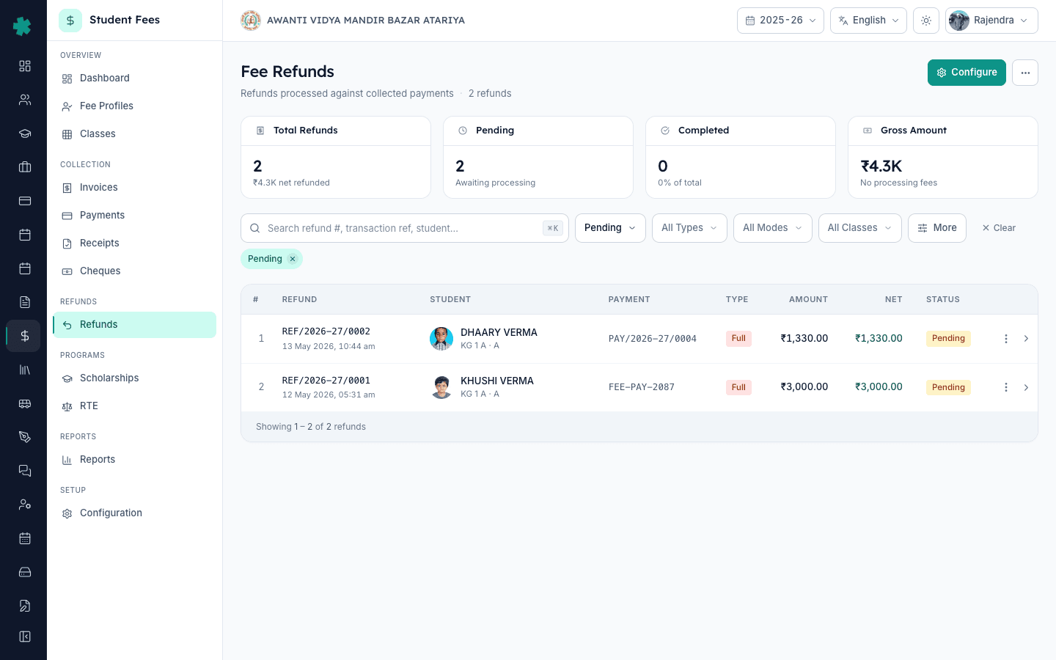Screen dimensions: 1056x660
Task: Clear all filters with the Clear button
Action: pos(999,228)
